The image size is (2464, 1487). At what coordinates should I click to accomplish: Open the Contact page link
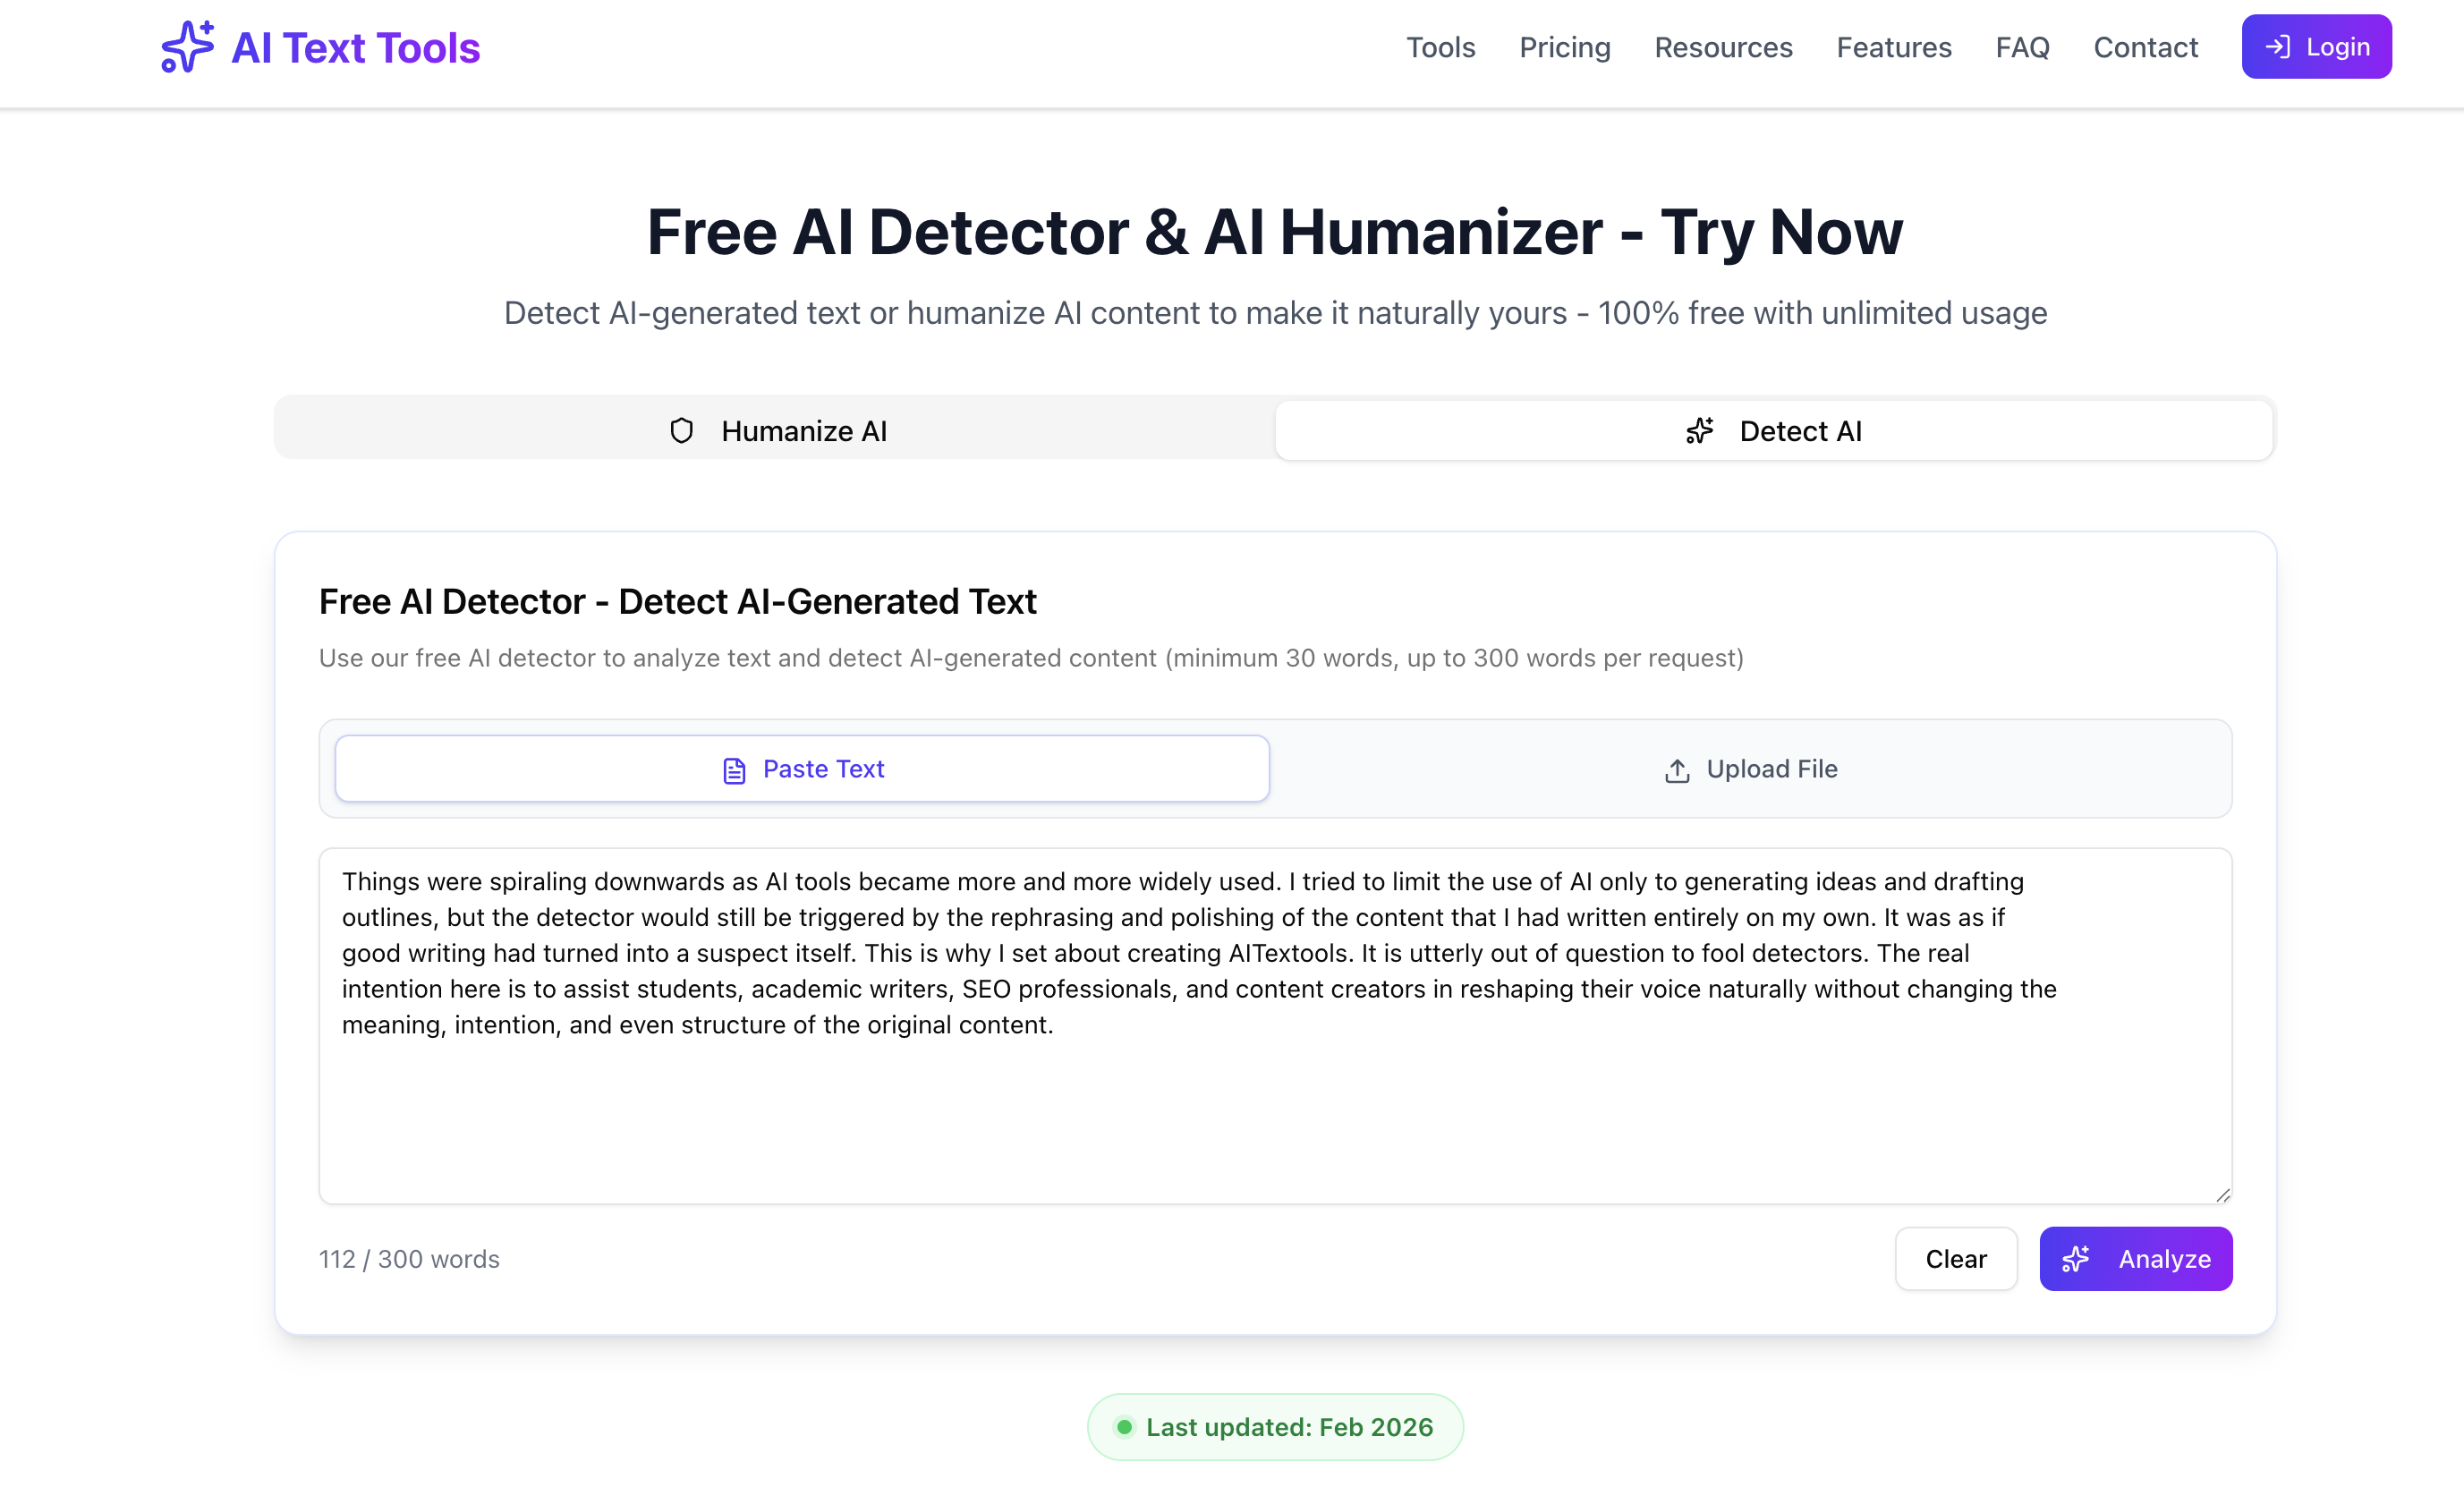point(2145,47)
